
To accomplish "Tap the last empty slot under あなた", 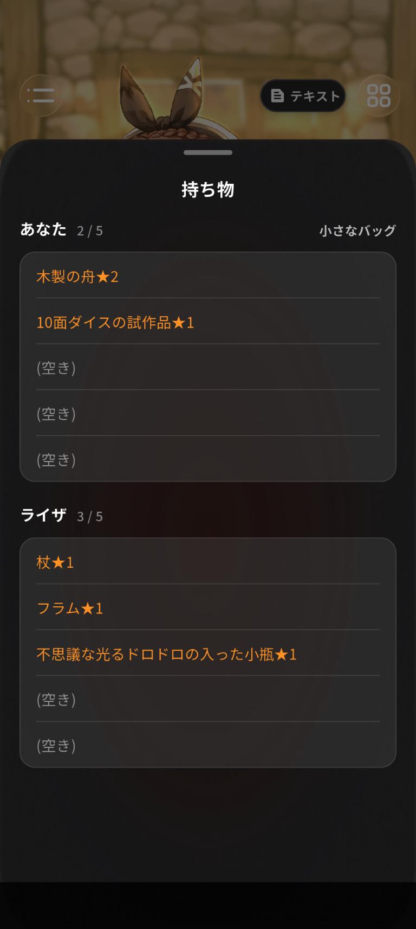I will coord(208,459).
